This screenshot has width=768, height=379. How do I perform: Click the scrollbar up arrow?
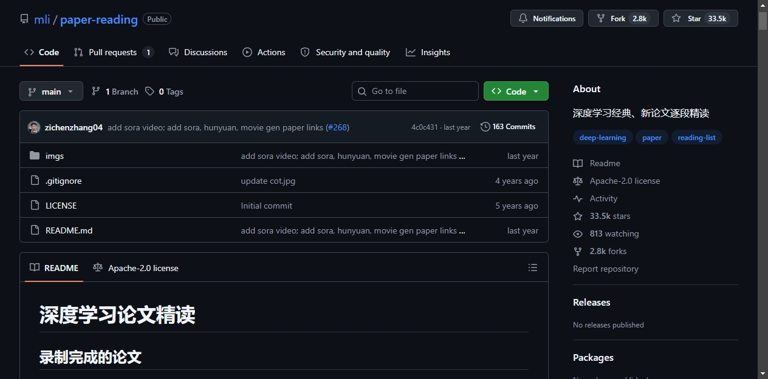point(763,5)
